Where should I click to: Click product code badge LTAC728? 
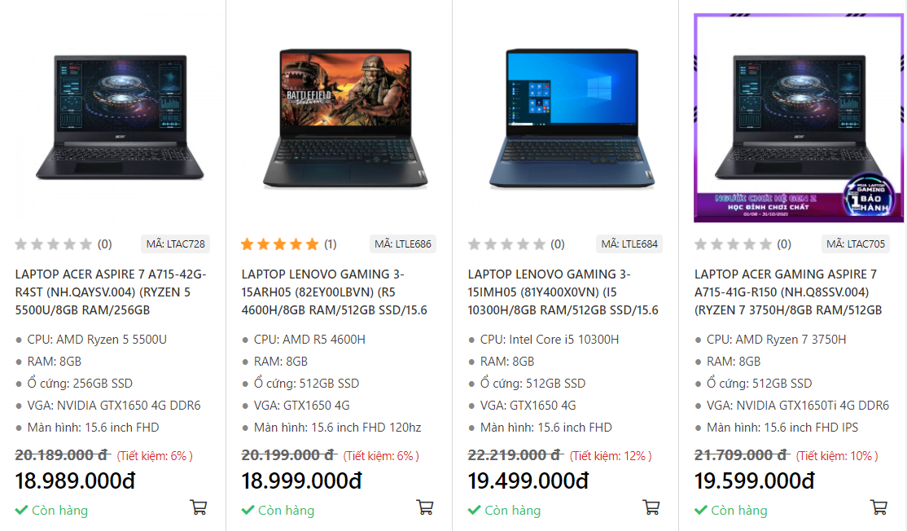(x=176, y=244)
